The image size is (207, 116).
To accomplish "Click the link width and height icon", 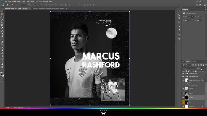I will (x=193, y=17).
